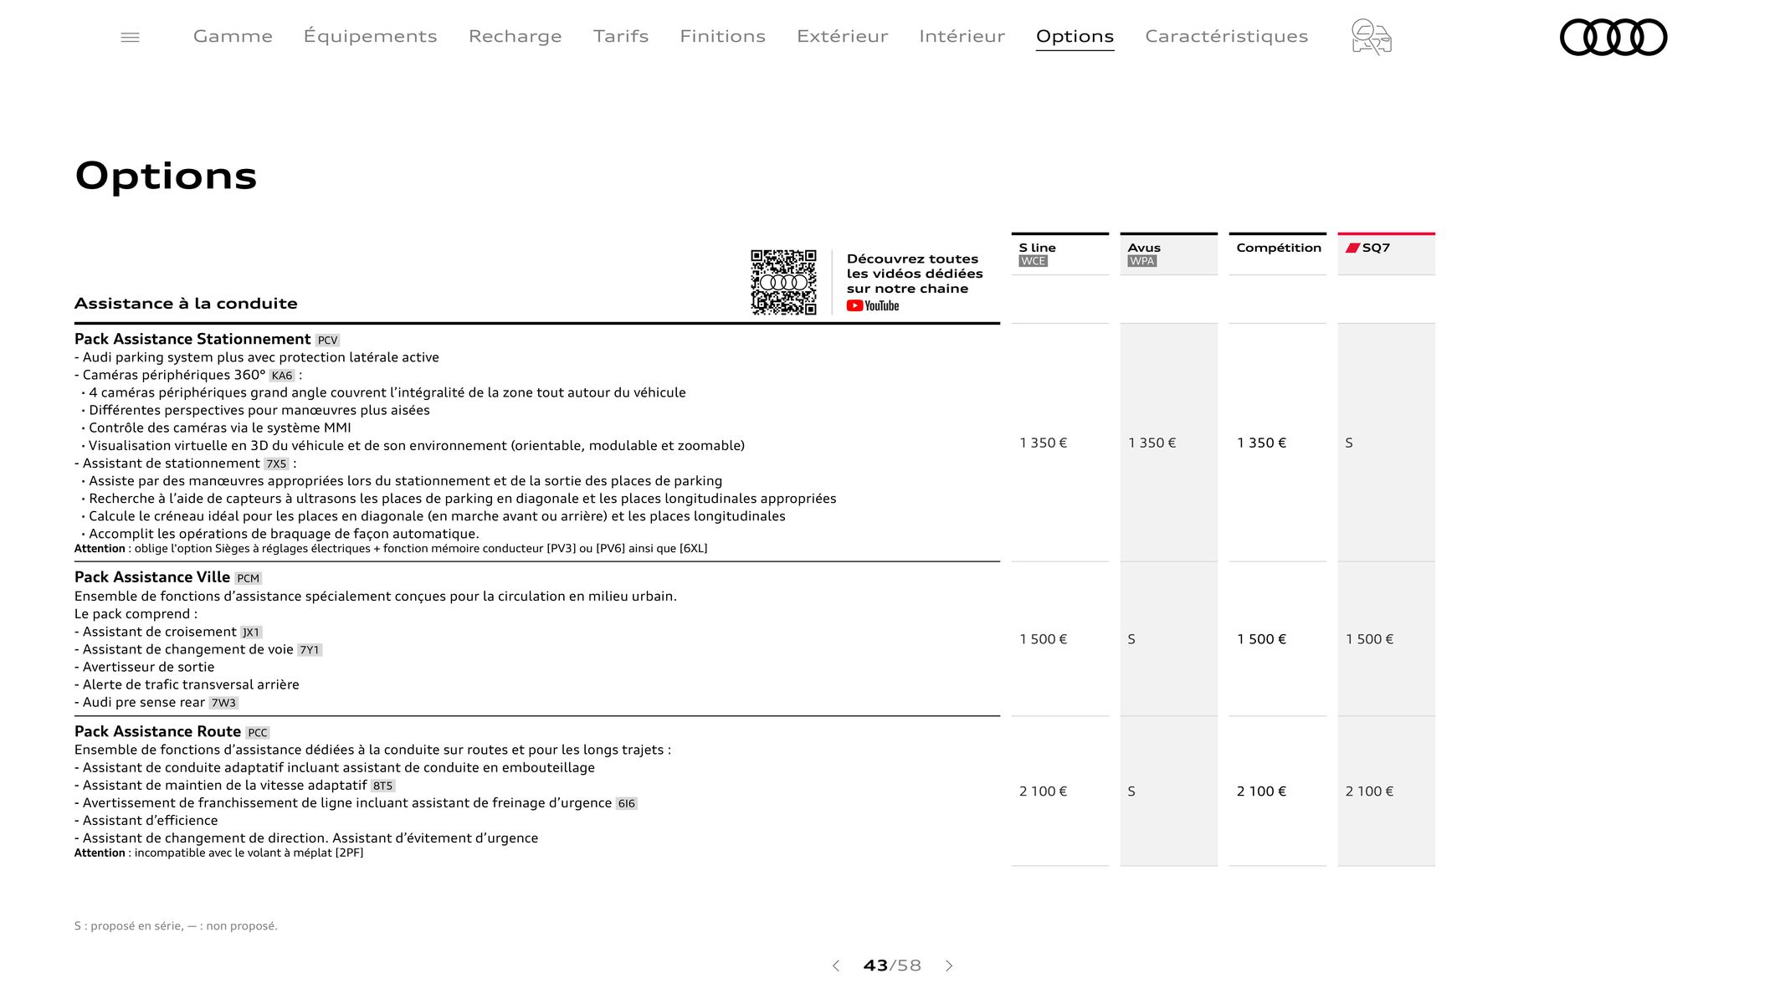Click the 8T5 code badge

(382, 786)
